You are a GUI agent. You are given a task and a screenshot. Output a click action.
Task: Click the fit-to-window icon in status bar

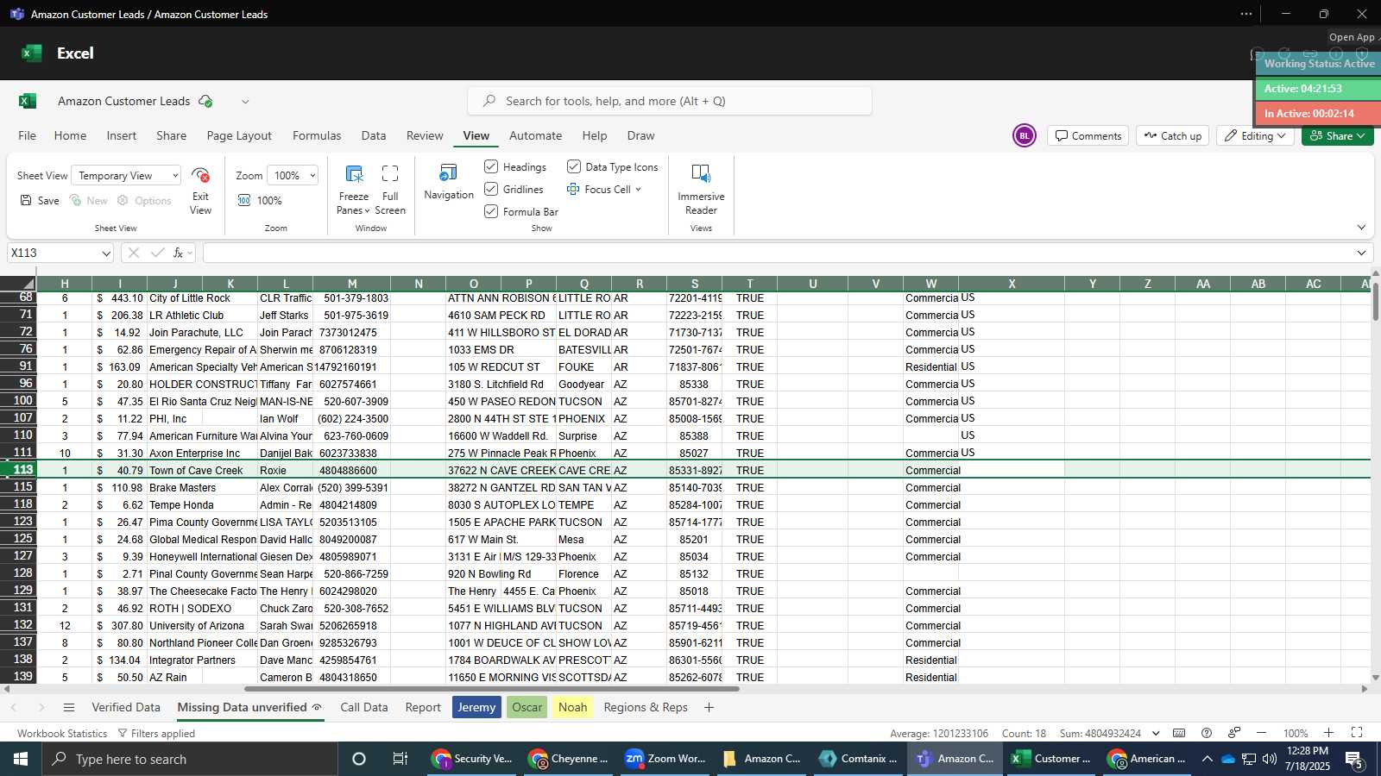[1357, 733]
